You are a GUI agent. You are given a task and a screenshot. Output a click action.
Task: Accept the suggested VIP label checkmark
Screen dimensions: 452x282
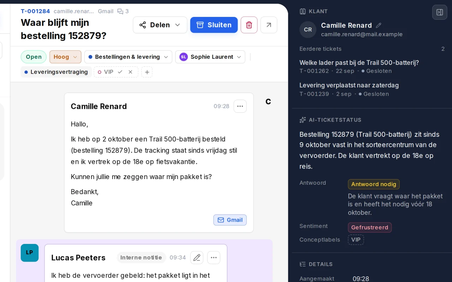[x=120, y=72]
